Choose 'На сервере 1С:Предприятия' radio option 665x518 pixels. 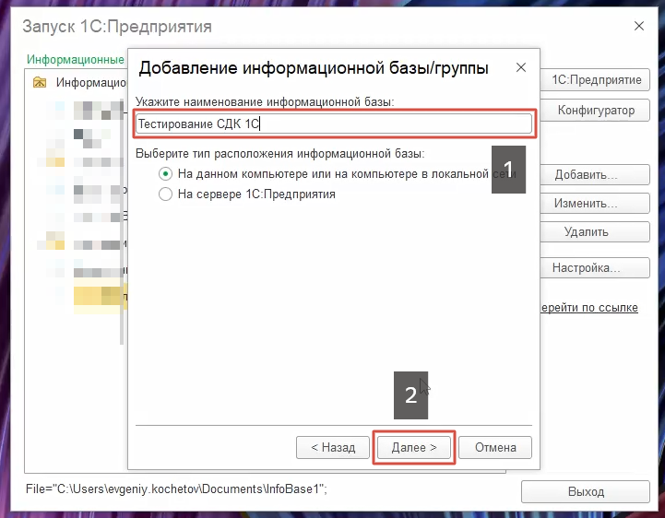(x=165, y=194)
